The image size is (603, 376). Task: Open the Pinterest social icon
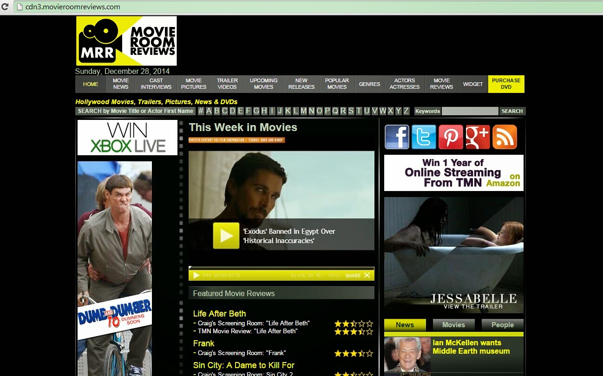click(451, 137)
